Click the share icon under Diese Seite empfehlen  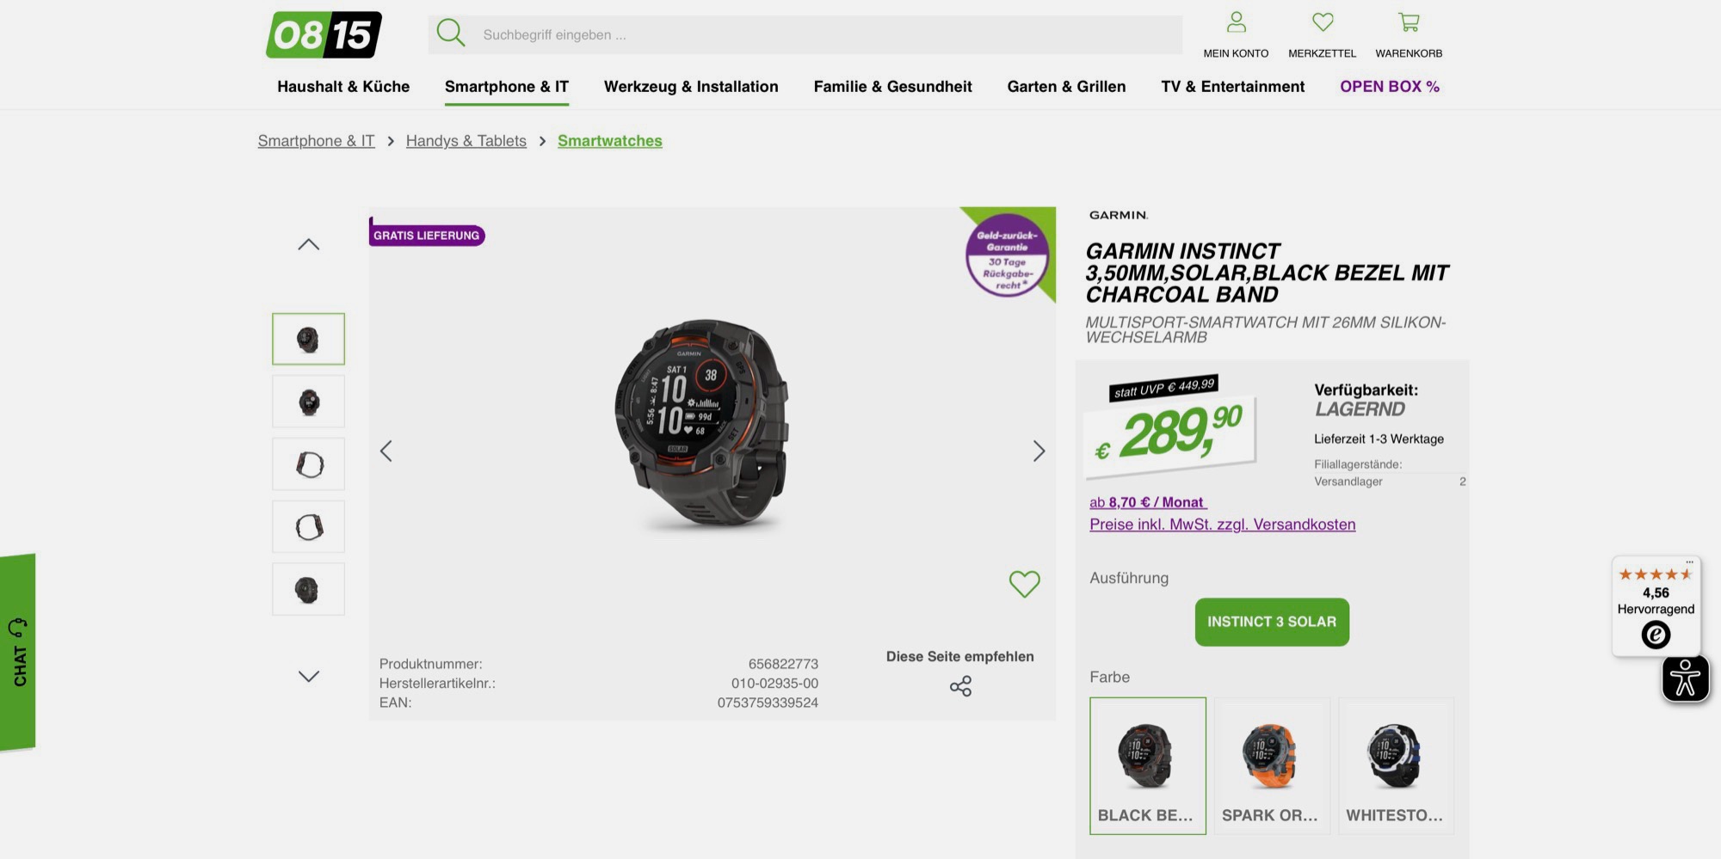960,686
